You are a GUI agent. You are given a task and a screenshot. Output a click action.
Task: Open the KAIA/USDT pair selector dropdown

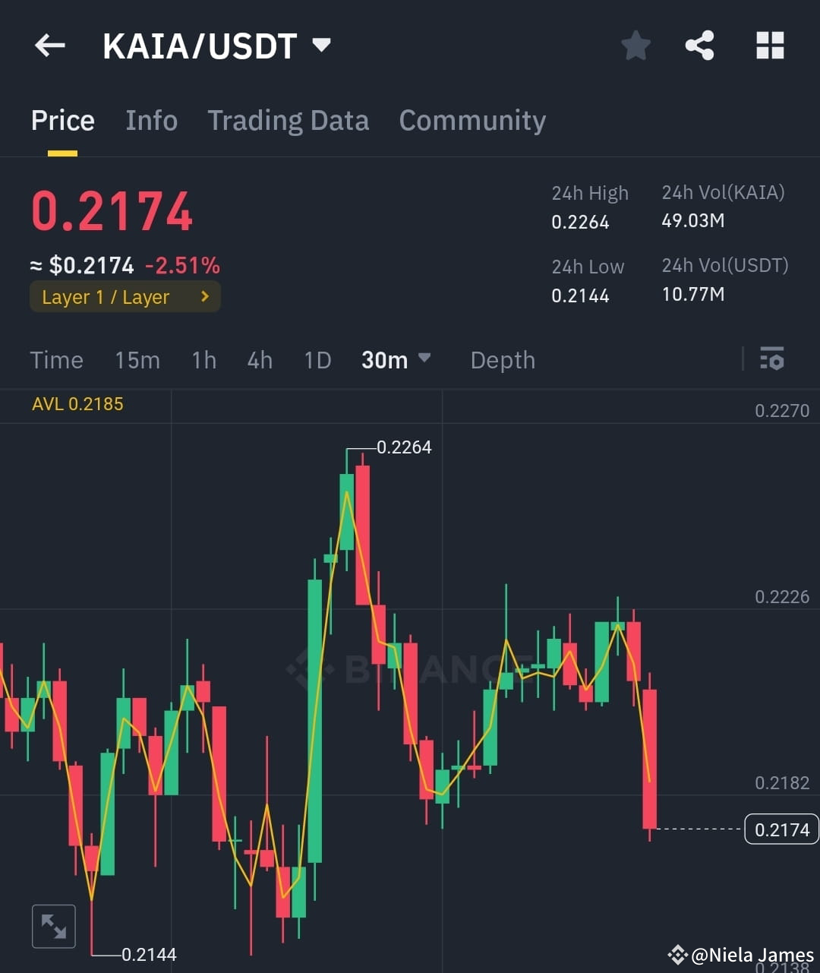[216, 46]
